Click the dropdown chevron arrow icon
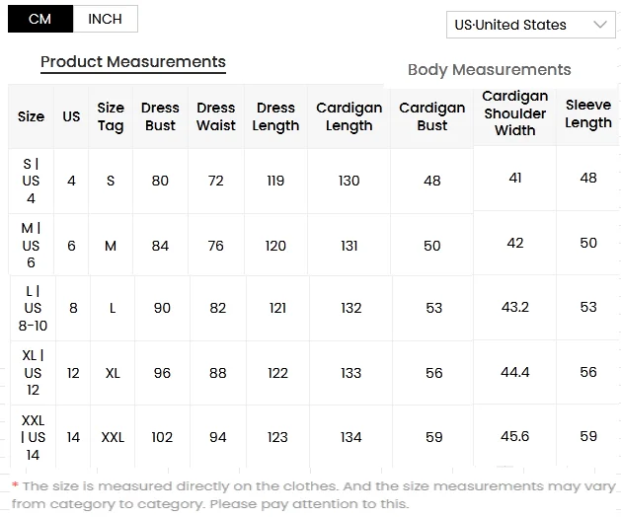 pos(600,25)
